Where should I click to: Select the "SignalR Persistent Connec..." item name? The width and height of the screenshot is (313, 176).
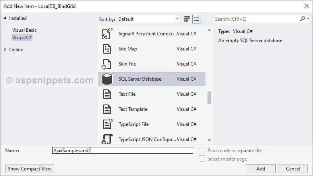[x=147, y=34]
